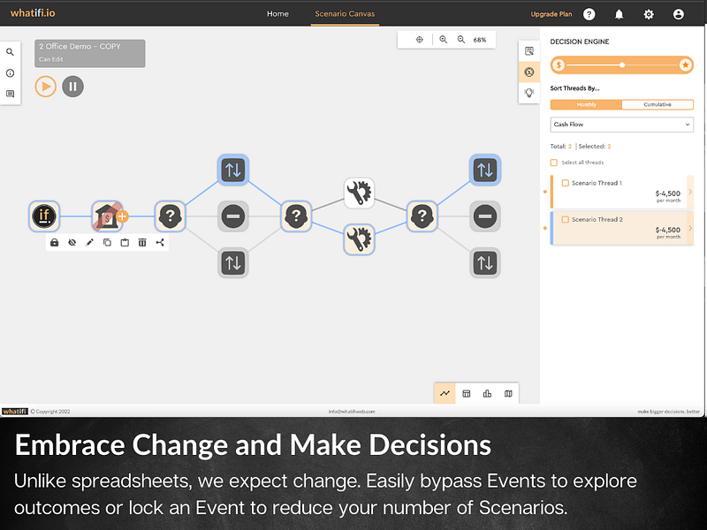Open user account profile icon
This screenshot has width=707, height=530.
coord(678,14)
